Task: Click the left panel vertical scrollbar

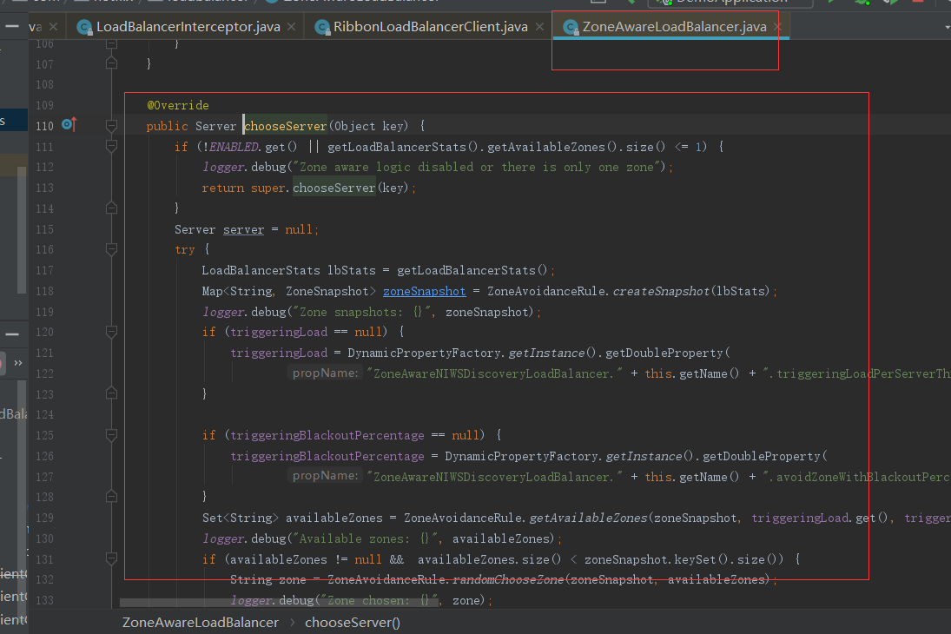Action: click(x=22, y=230)
